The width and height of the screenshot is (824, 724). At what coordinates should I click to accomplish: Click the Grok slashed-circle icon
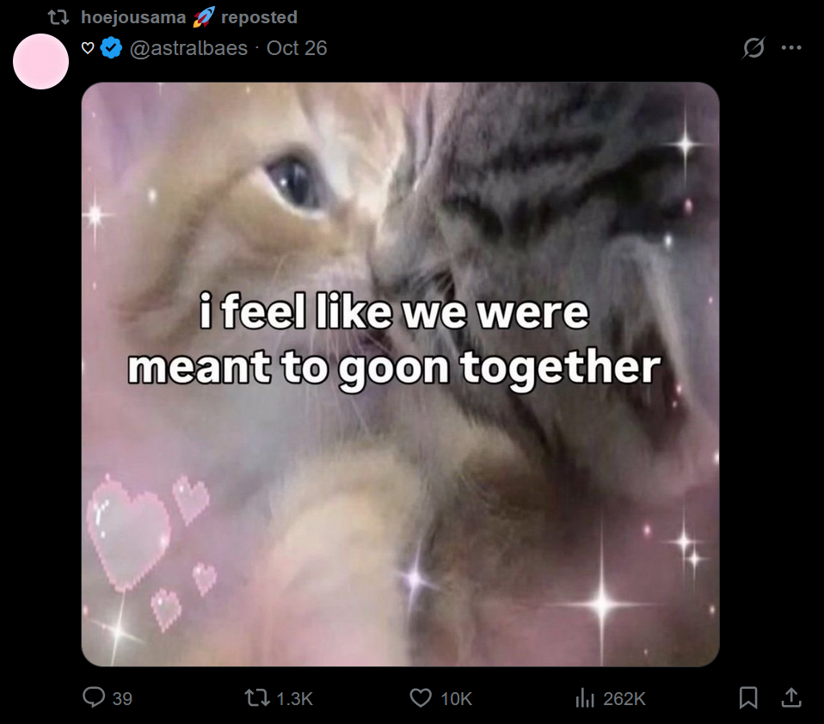pyautogui.click(x=753, y=48)
